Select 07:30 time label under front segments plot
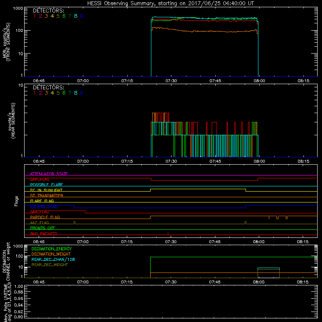This screenshot has width=322, height=322. [x=171, y=81]
